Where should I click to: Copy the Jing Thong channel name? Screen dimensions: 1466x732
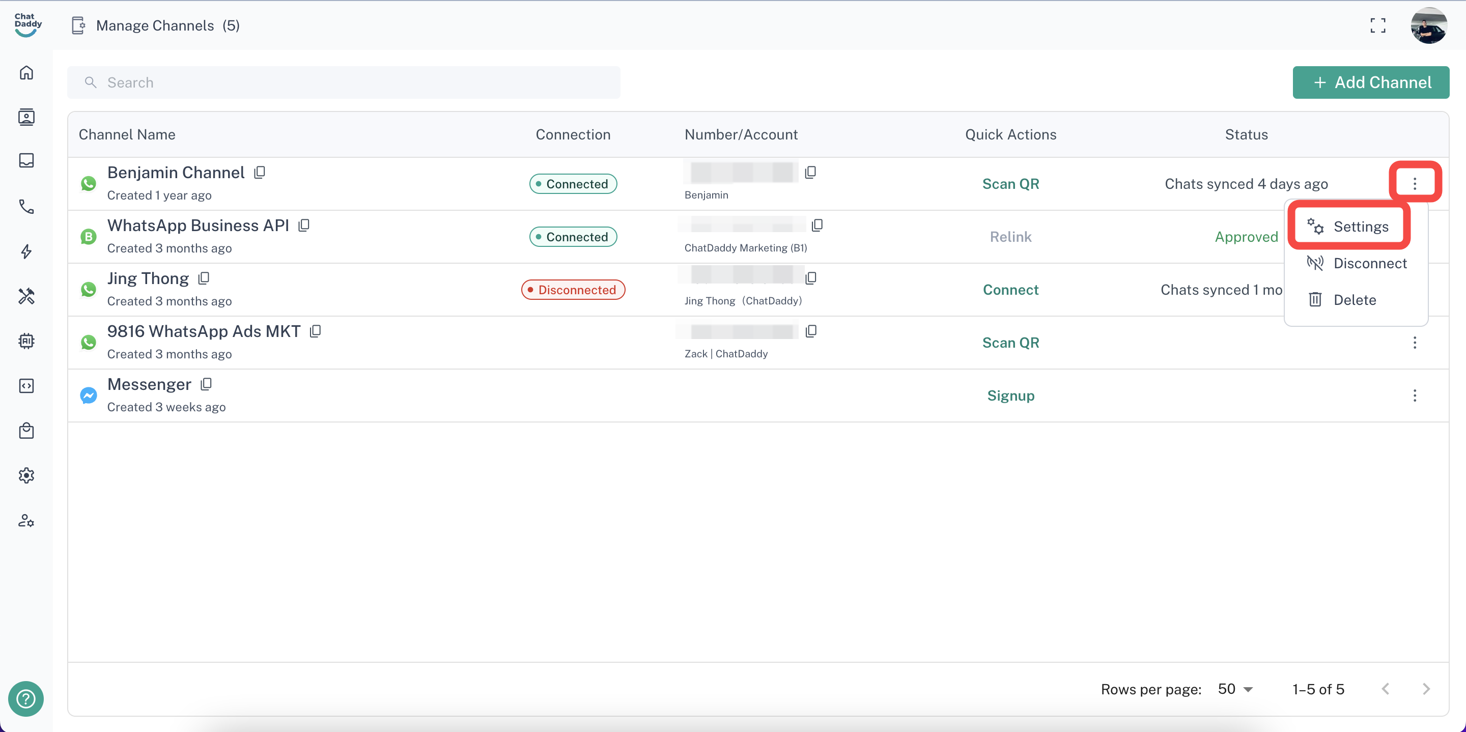pyautogui.click(x=204, y=278)
